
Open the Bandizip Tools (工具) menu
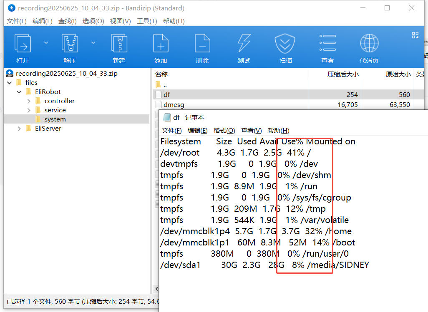147,21
